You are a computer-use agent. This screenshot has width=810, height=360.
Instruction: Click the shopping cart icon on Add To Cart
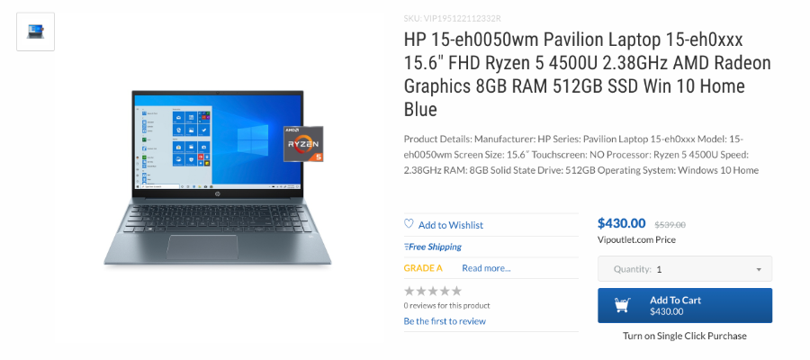click(x=623, y=305)
